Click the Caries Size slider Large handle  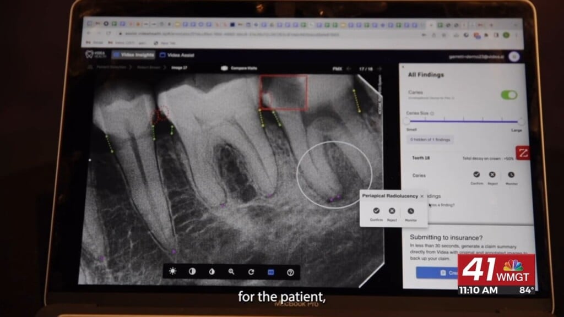pyautogui.click(x=521, y=122)
